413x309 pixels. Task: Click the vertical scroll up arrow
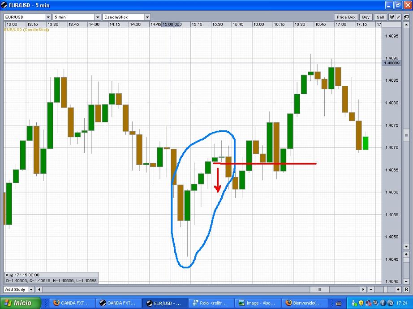point(406,25)
